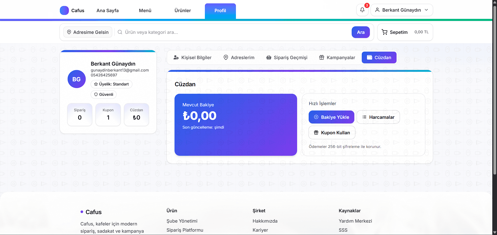Open the Yardım Merkezi footer link
Screen dimensions: 497x235
[x=355, y=221]
